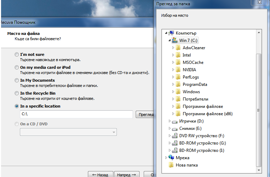Select the Програмни файлове (x86) entry
Viewport: 270px width, 177px height.
(208, 114)
